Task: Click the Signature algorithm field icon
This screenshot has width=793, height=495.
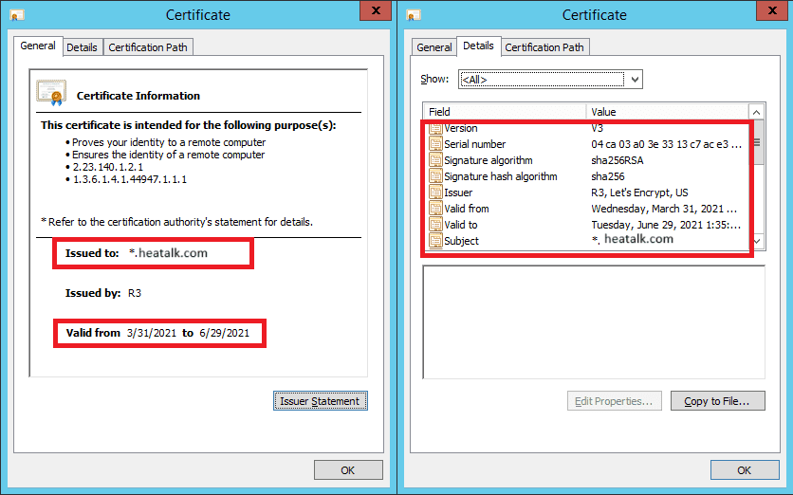Action: tap(435, 160)
